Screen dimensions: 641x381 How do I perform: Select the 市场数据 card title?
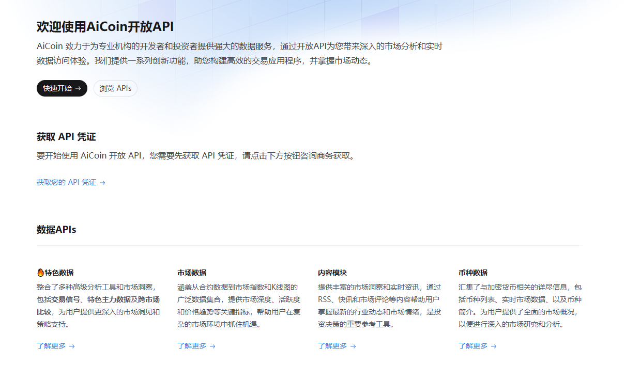coord(192,273)
